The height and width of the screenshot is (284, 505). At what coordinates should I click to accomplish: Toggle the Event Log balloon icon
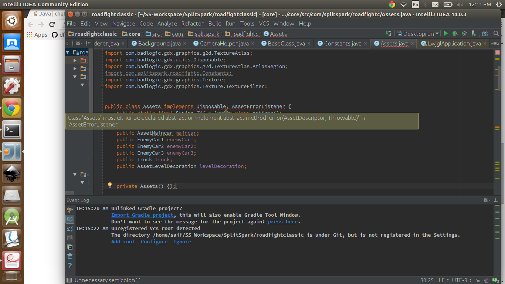pos(70,219)
